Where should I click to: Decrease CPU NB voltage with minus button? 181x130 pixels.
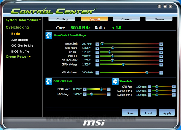point(97,52)
